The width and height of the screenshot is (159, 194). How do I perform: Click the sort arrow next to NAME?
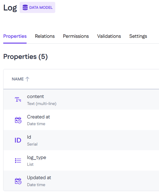pos(27,79)
